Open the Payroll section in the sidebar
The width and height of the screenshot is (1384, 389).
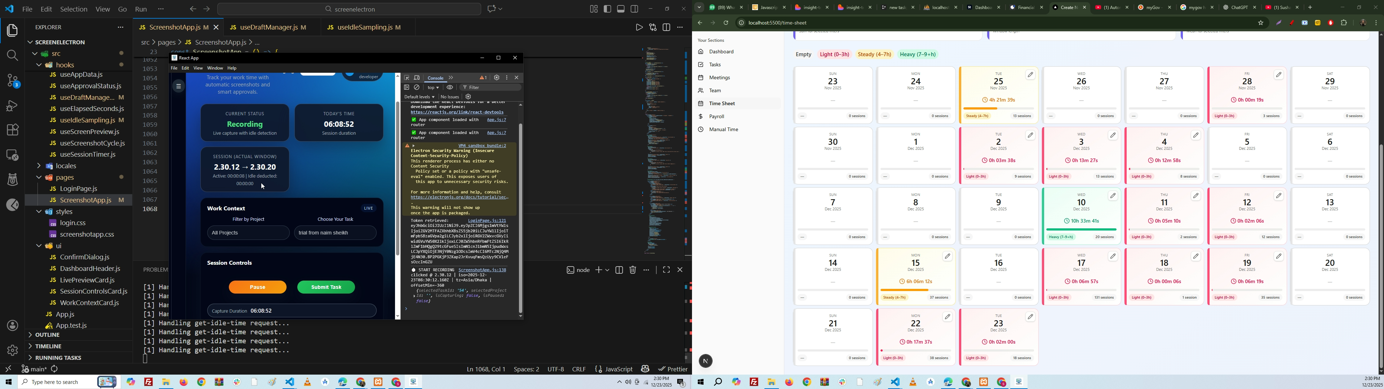[x=717, y=117]
